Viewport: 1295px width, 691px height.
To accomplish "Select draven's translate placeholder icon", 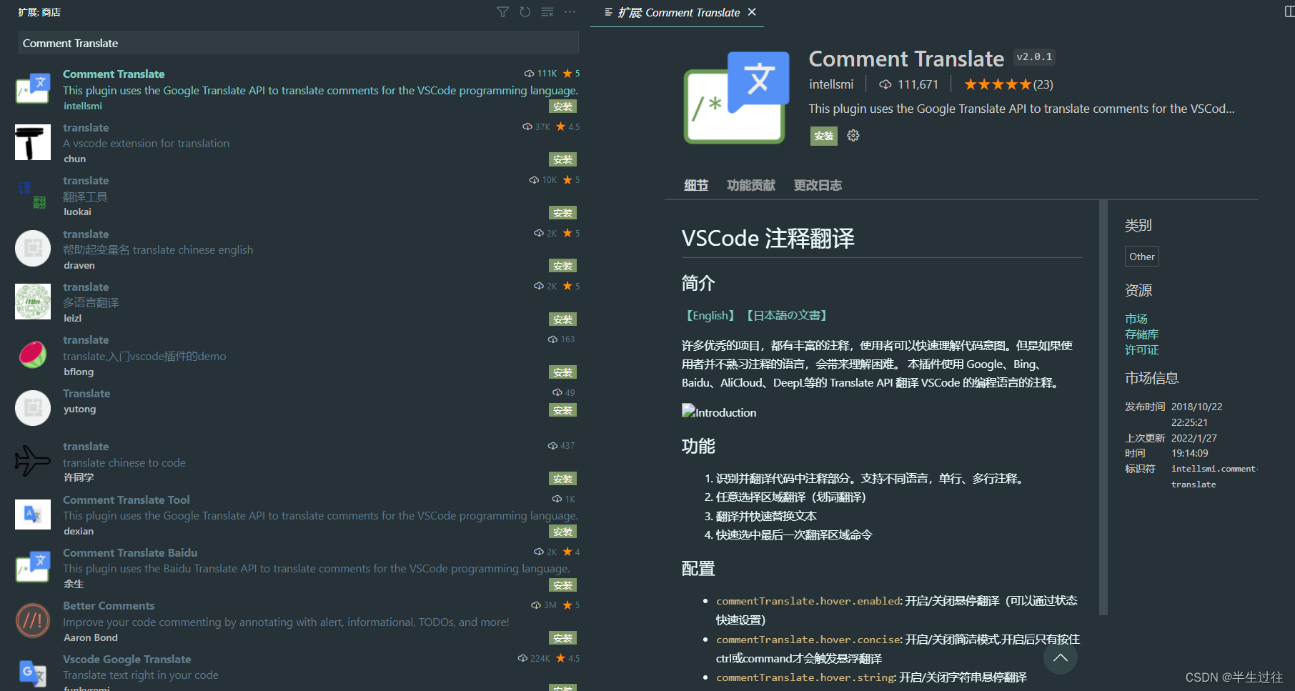I will pos(33,248).
